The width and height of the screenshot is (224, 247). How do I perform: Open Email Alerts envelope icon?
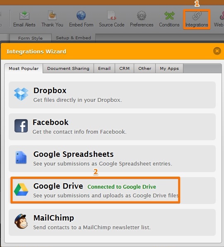tap(24, 15)
